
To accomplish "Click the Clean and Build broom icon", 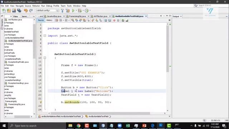I will point(68,10).
